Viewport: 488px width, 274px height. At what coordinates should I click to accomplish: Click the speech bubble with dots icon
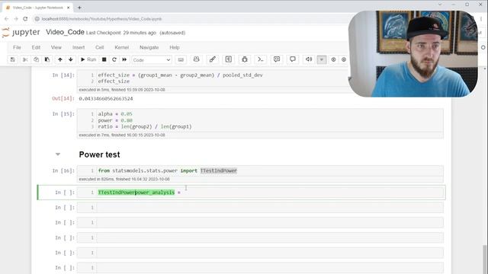277,59
